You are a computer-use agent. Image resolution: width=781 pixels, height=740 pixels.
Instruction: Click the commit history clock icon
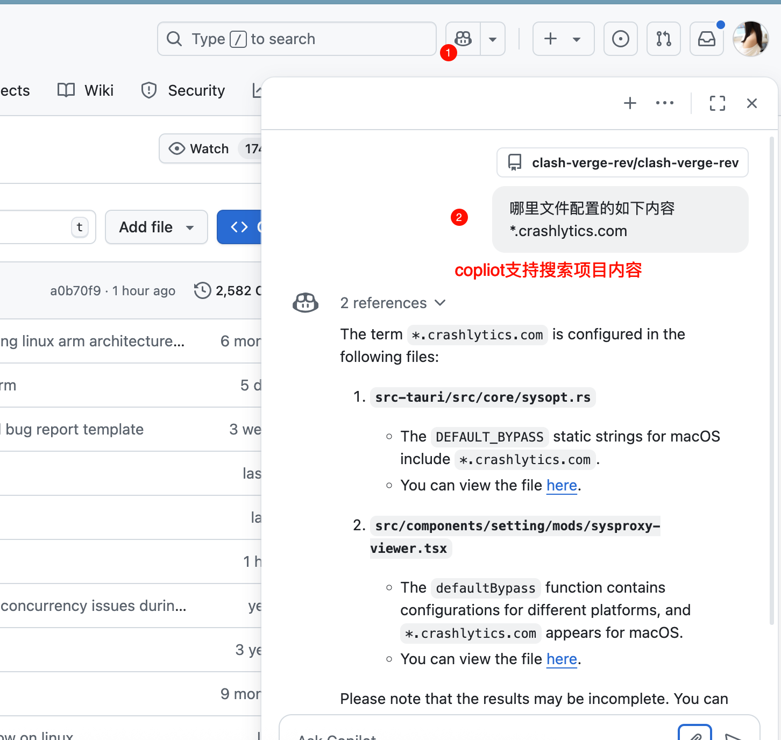coord(203,290)
